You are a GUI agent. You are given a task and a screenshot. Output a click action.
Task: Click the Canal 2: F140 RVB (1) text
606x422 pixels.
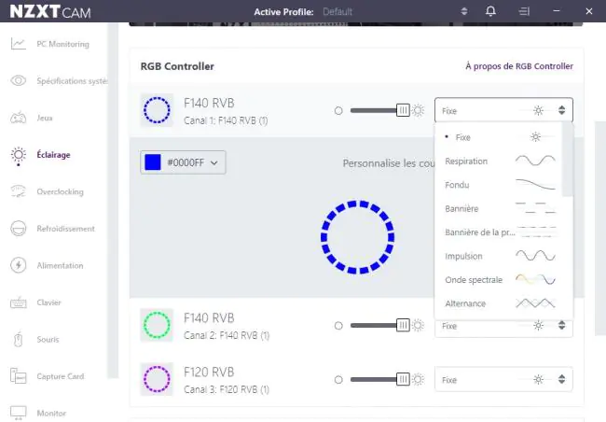coord(227,336)
